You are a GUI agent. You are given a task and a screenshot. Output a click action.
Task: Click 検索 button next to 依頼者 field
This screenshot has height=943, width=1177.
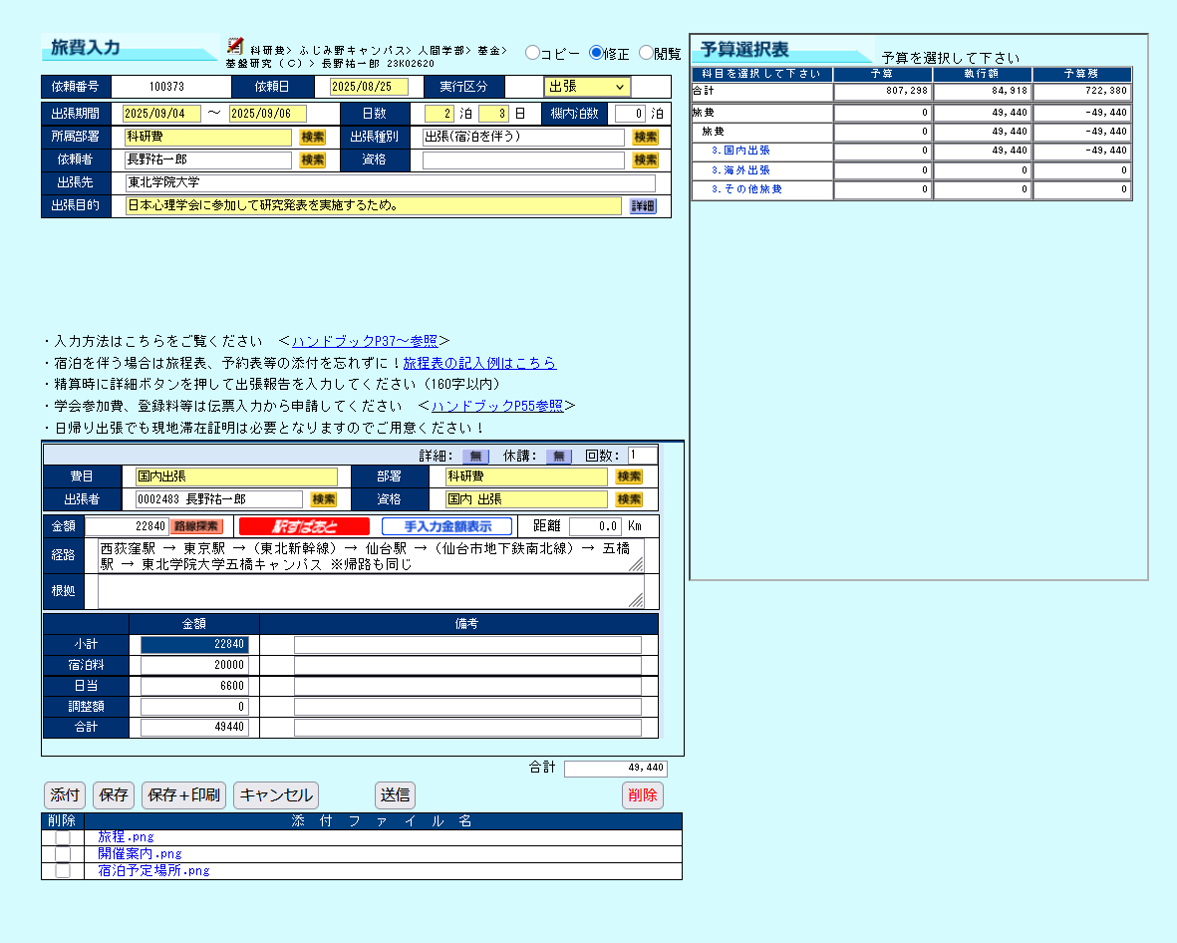[312, 159]
